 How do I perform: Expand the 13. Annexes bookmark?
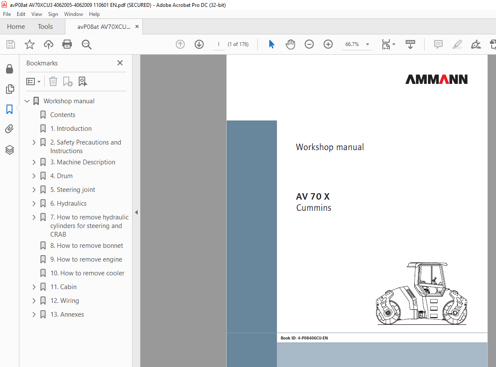click(34, 315)
